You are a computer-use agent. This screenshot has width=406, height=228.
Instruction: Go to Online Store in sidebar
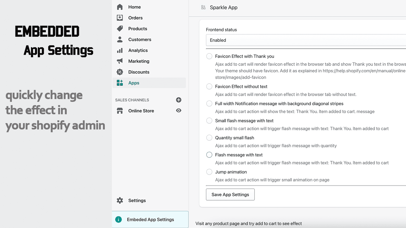141,111
